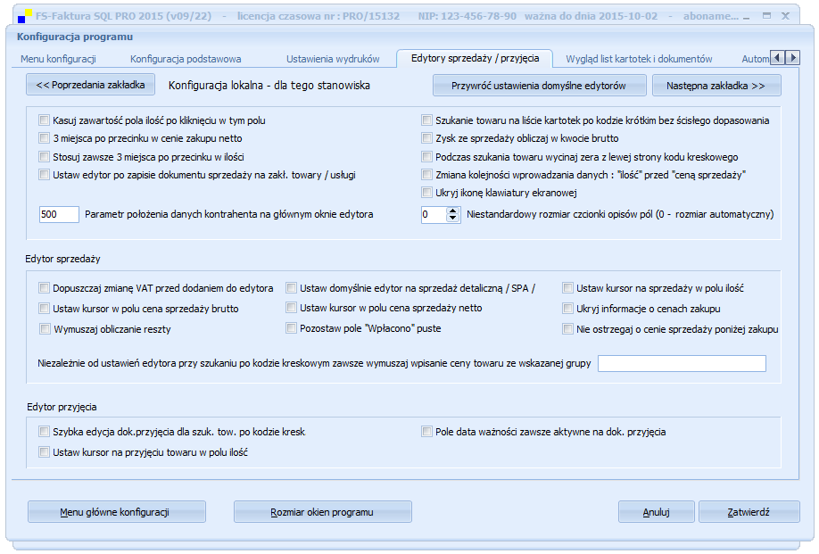Cancel with the Anuluj button

656,512
